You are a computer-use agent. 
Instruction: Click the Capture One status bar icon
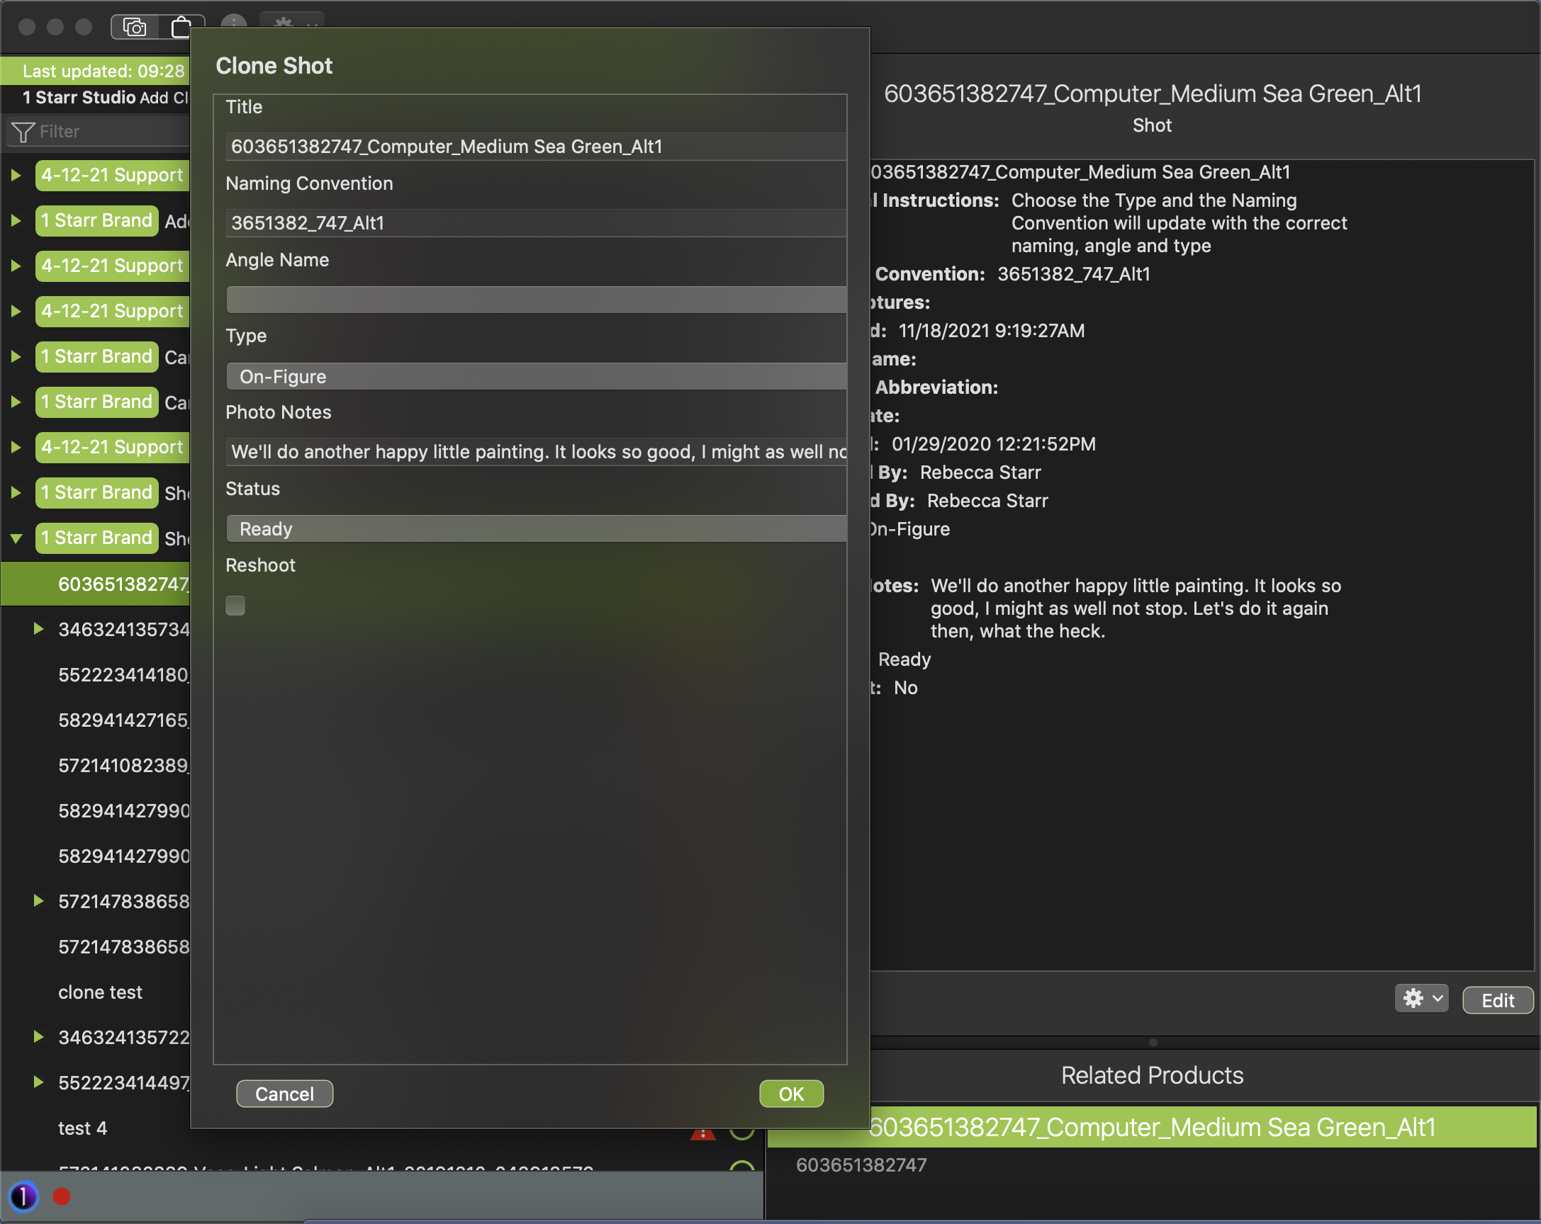tap(23, 1196)
